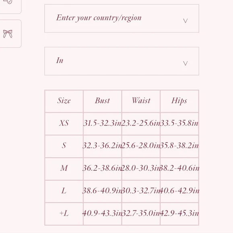Select the Bust column header
Screen dimensions: 233x233
click(103, 100)
